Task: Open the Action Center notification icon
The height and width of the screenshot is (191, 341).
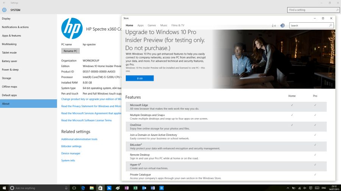Action: [311, 188]
